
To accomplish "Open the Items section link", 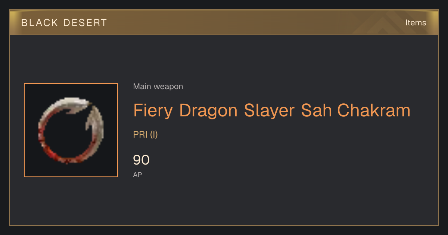I will pyautogui.click(x=416, y=23).
